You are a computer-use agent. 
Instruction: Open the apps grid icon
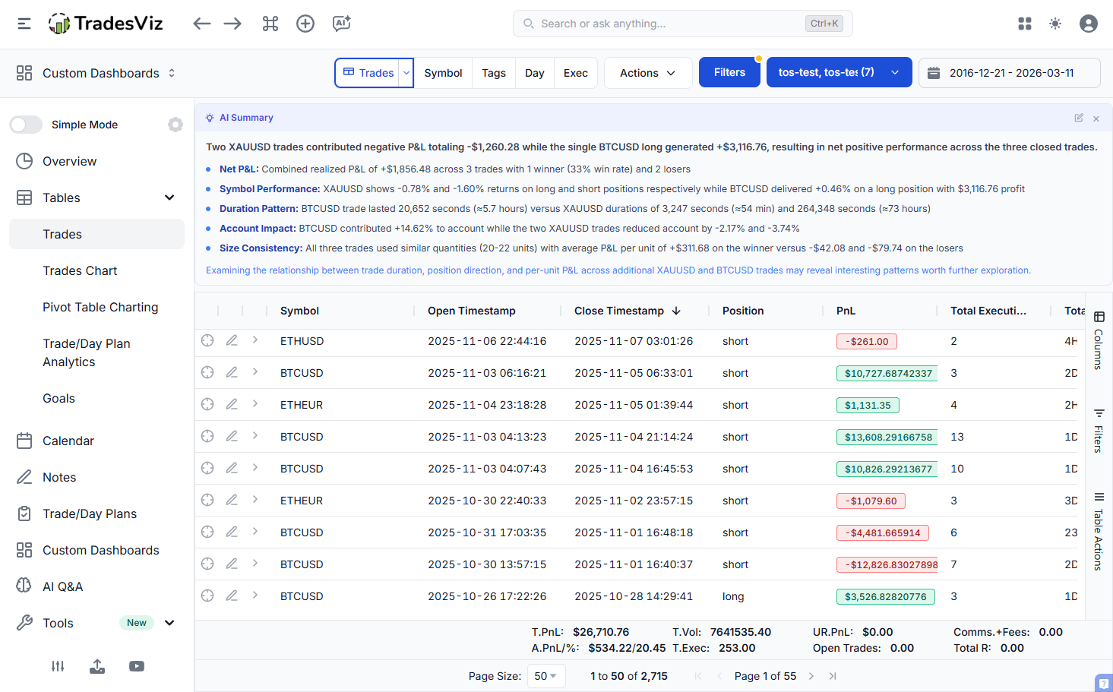1025,24
